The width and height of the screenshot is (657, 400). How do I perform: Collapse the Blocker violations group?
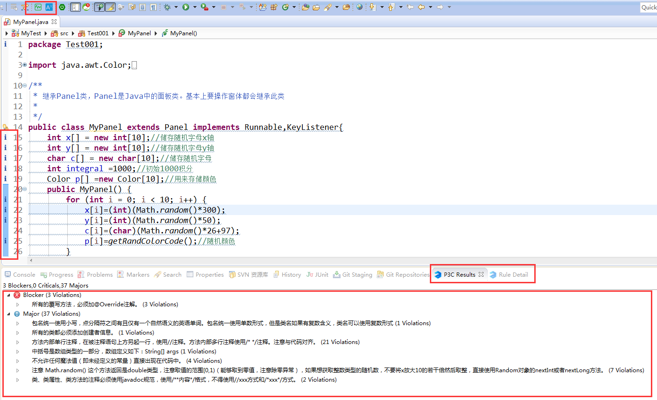pyautogui.click(x=8, y=295)
